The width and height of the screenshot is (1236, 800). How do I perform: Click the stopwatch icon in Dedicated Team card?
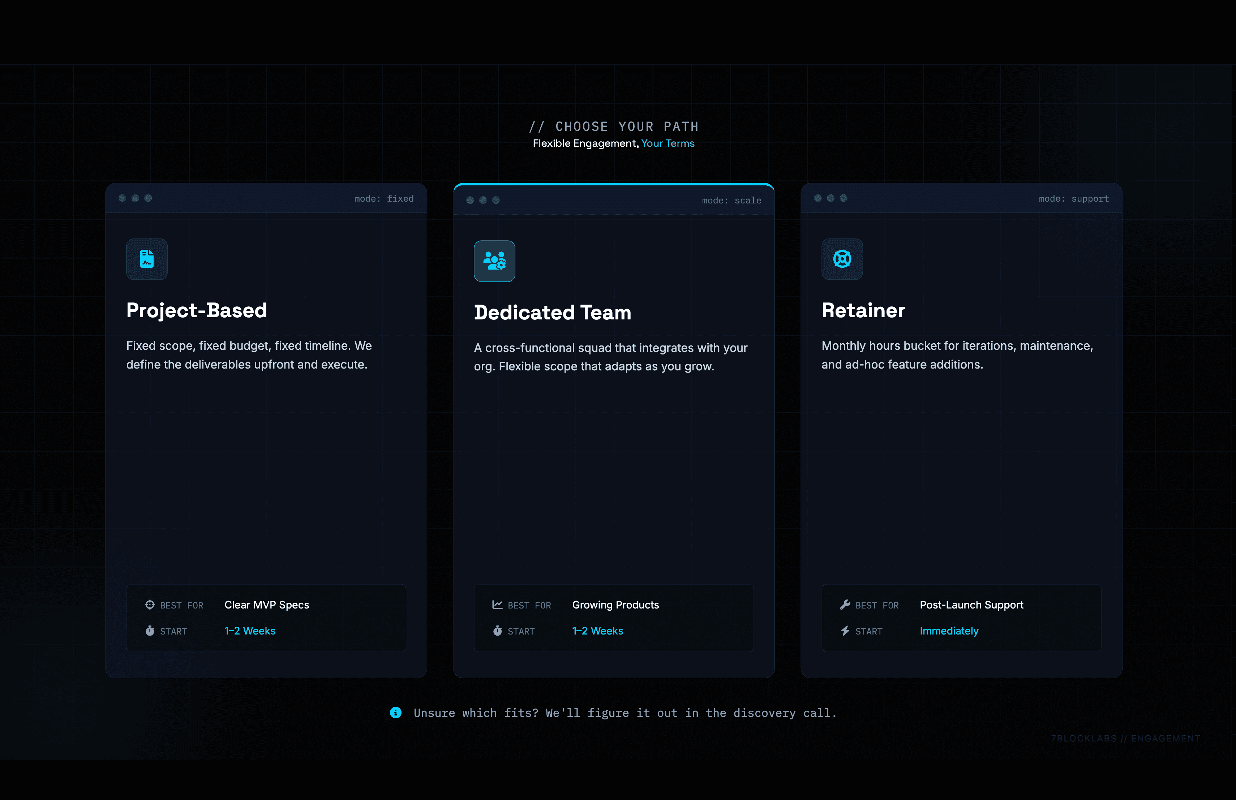coord(498,631)
